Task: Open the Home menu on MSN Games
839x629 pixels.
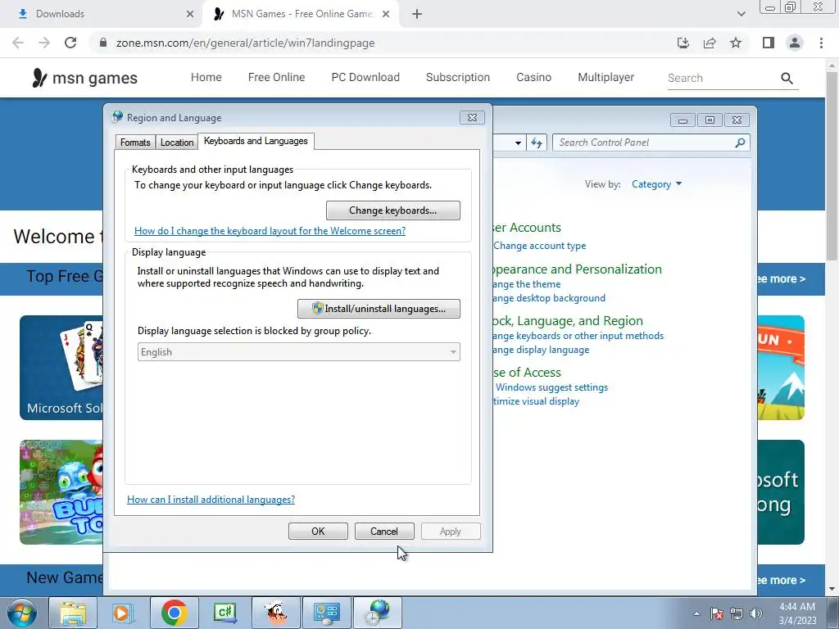Action: (x=206, y=77)
